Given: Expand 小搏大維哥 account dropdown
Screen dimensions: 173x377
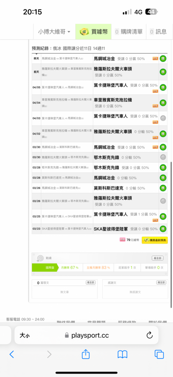Looking at the screenshot, I should click(x=54, y=32).
